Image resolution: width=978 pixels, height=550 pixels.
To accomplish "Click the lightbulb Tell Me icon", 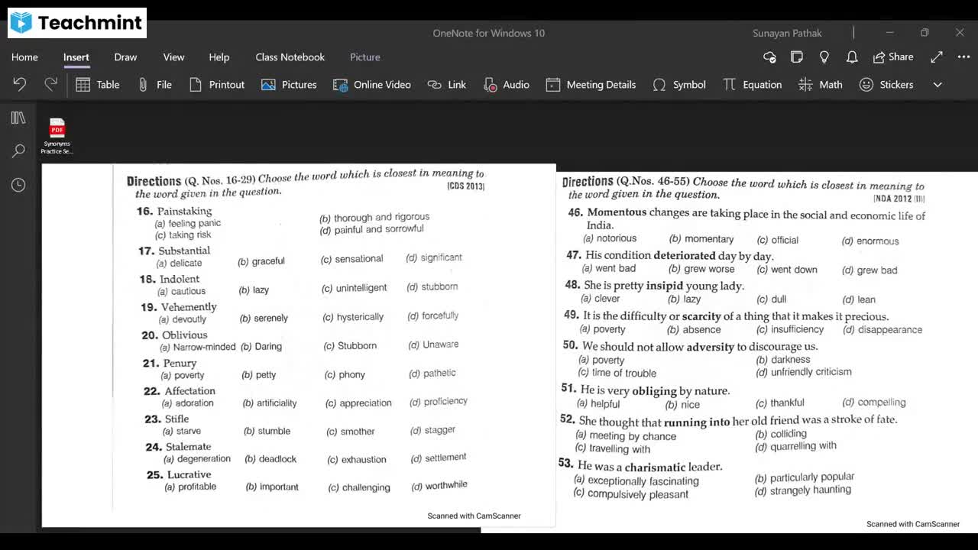I will coord(824,57).
